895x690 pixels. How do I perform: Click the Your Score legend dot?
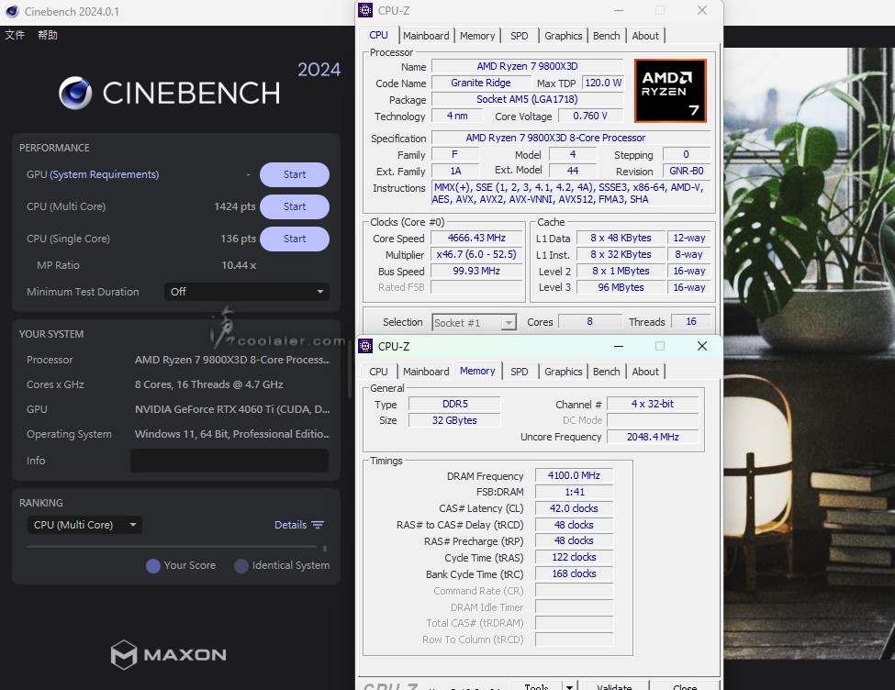tap(153, 565)
